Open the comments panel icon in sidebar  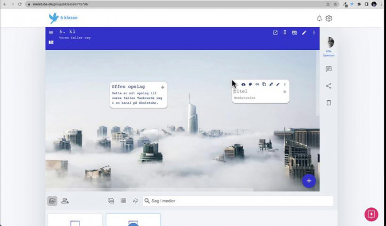[x=328, y=69]
